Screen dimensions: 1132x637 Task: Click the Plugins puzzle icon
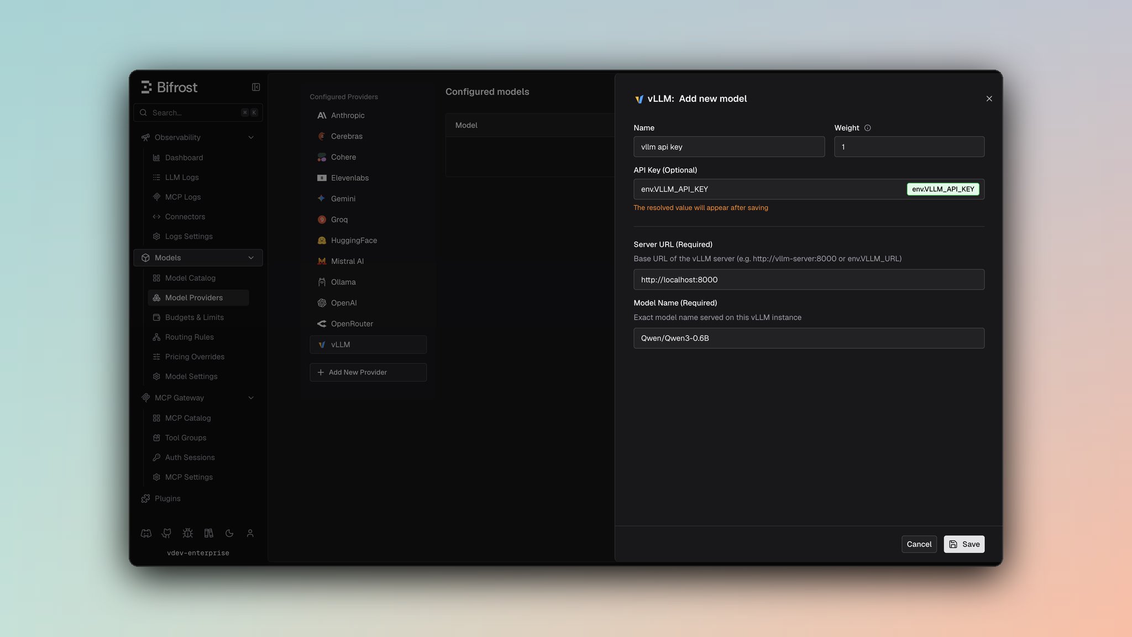(145, 498)
